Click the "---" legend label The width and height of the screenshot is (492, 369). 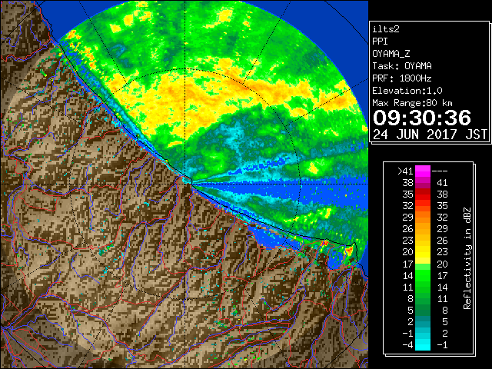[x=440, y=171]
